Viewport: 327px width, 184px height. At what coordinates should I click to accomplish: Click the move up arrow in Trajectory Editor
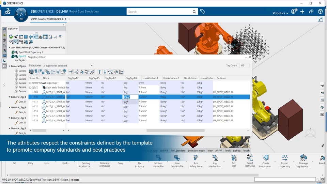click(x=99, y=72)
